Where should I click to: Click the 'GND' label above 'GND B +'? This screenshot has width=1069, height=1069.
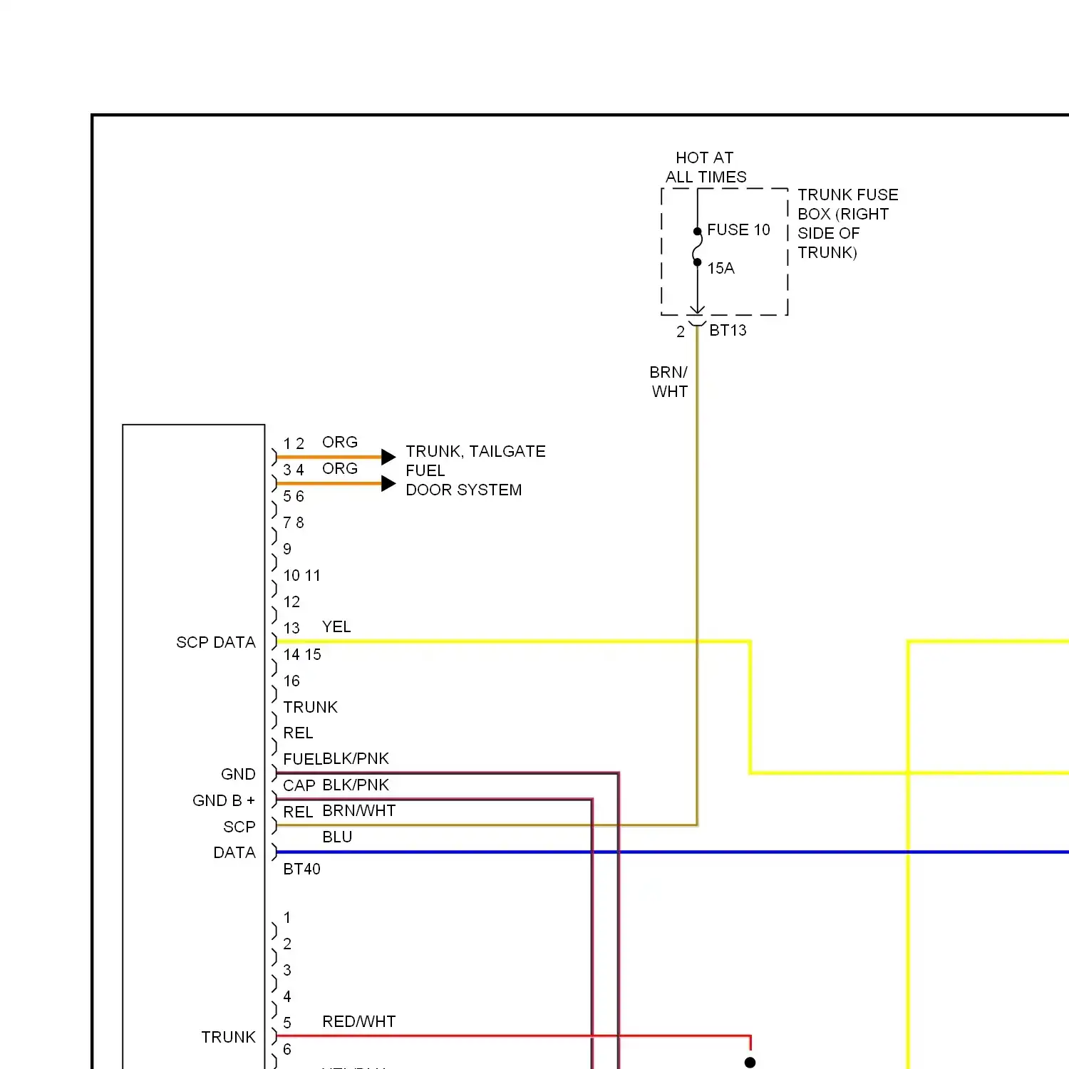click(238, 774)
